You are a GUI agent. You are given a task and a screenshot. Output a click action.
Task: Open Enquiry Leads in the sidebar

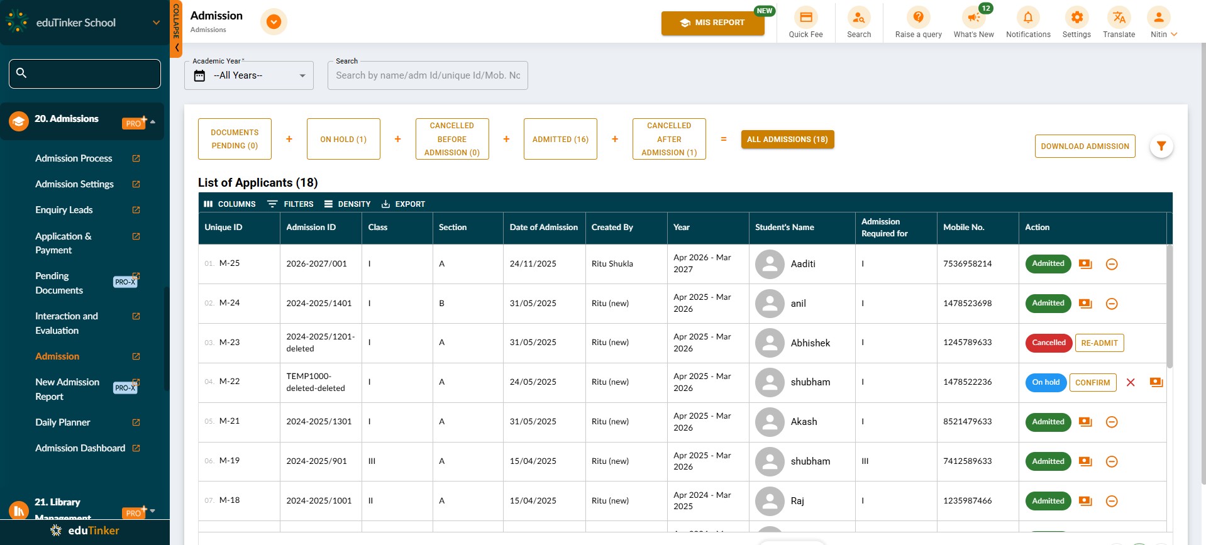pos(64,210)
